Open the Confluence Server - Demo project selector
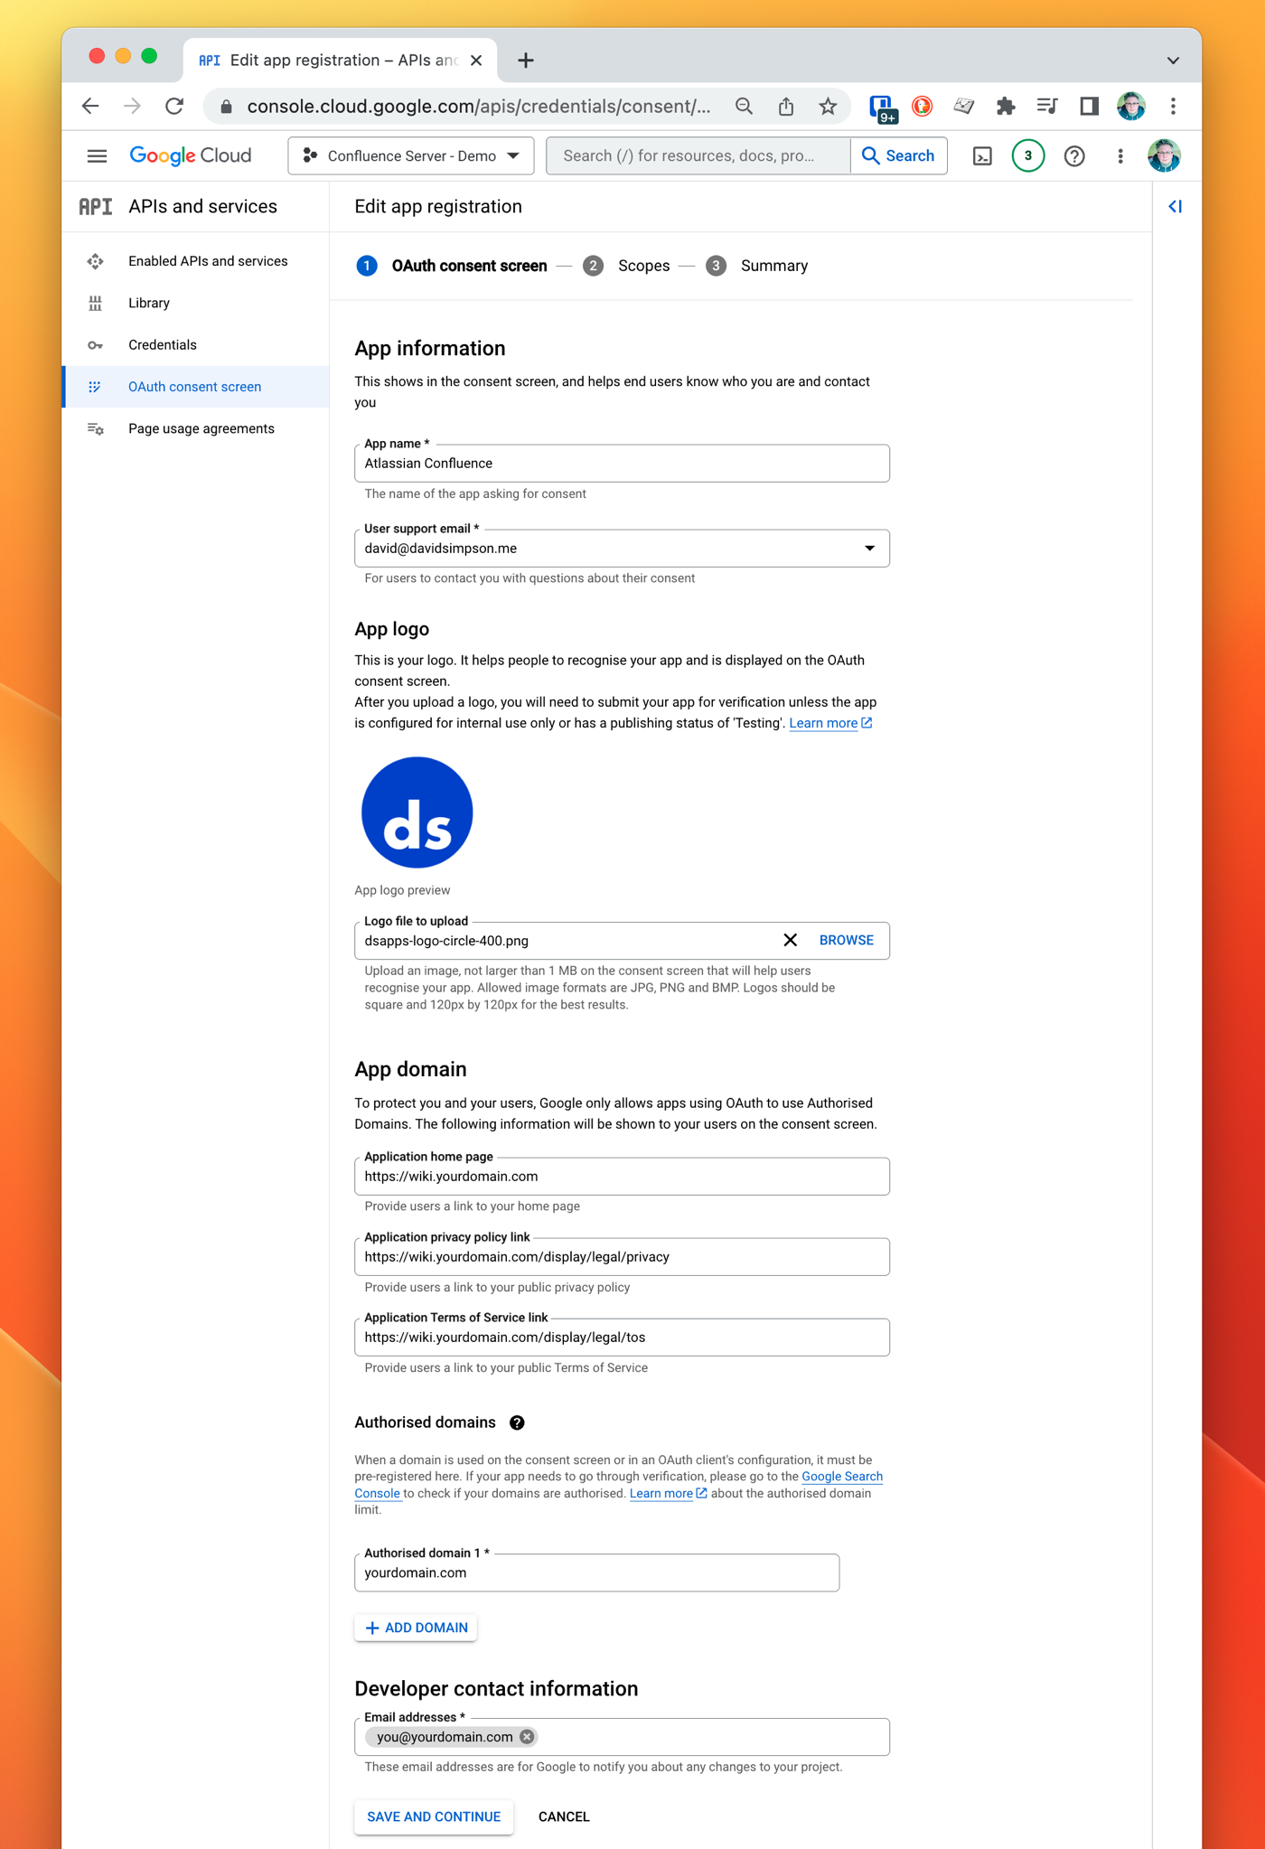 (x=411, y=156)
